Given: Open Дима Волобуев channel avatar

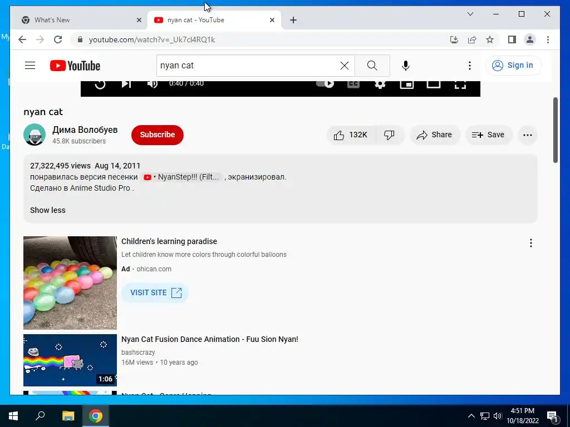Looking at the screenshot, I should 35,135.
